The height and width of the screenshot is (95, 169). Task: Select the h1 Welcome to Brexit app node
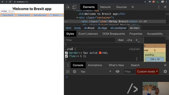tap(102, 14)
